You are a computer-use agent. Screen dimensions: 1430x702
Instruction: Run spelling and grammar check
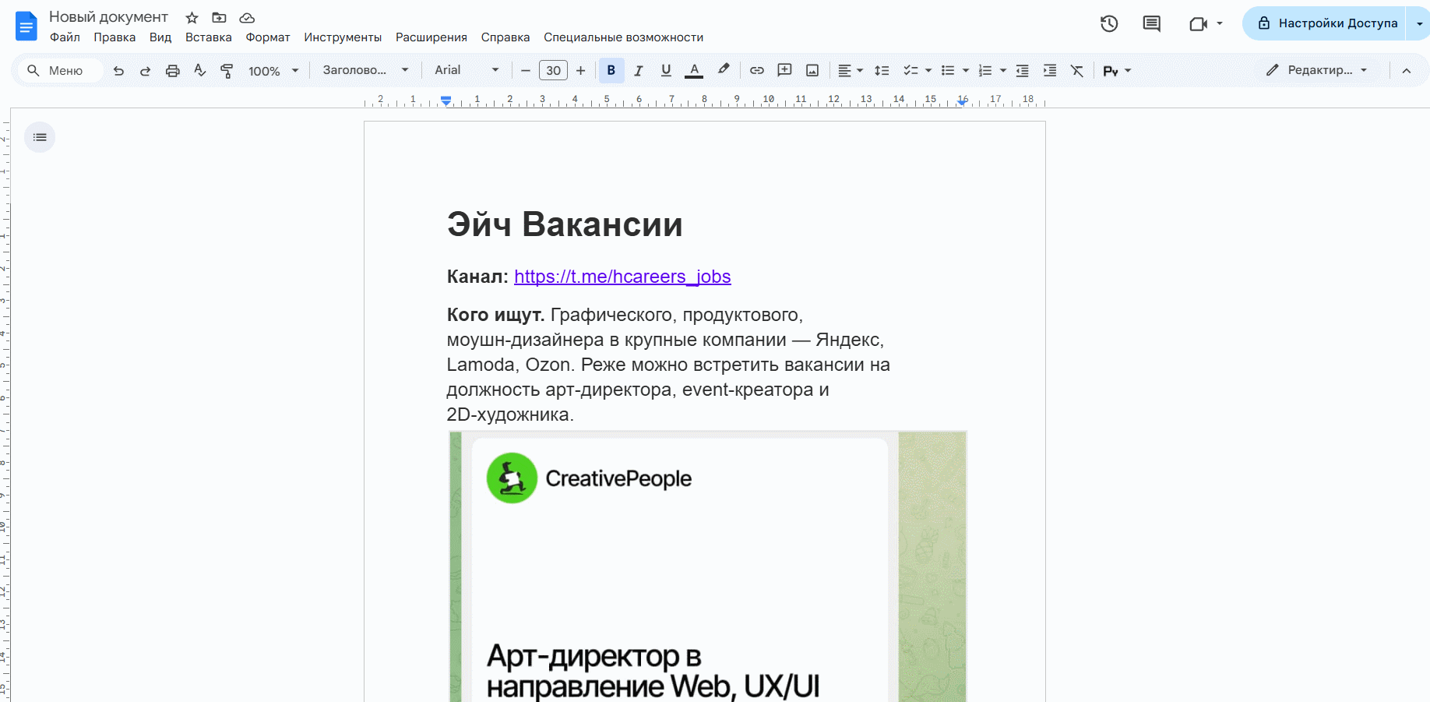coord(199,70)
